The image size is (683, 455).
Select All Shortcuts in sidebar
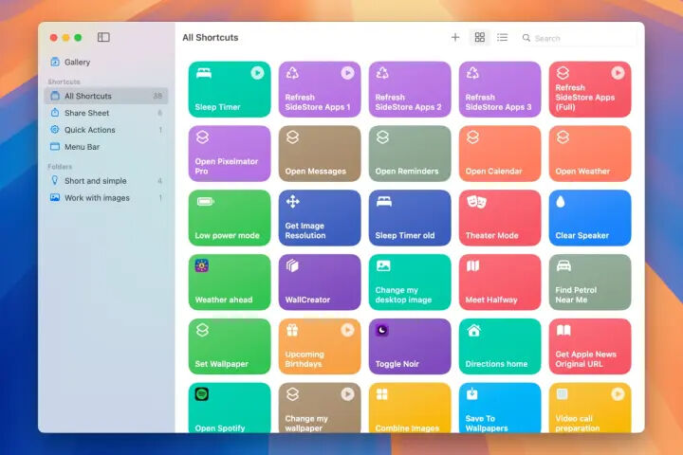(x=87, y=96)
